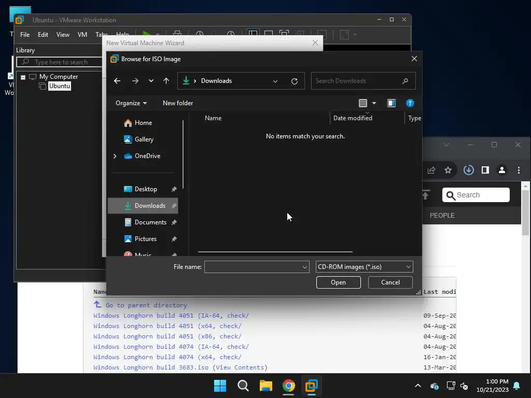Open the VM menu in VMware
531x398 pixels.
(82, 35)
